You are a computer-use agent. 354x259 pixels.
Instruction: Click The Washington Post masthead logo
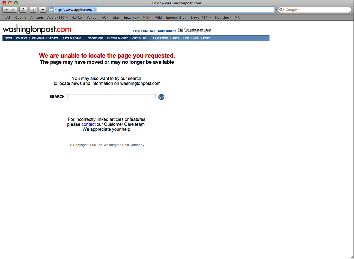194,30
